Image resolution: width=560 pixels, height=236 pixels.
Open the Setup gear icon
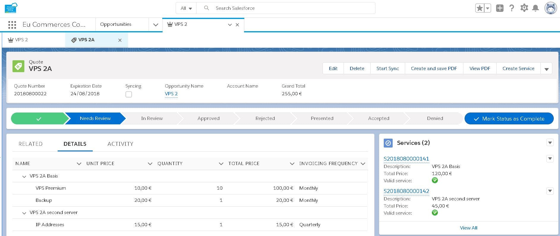coord(524,8)
